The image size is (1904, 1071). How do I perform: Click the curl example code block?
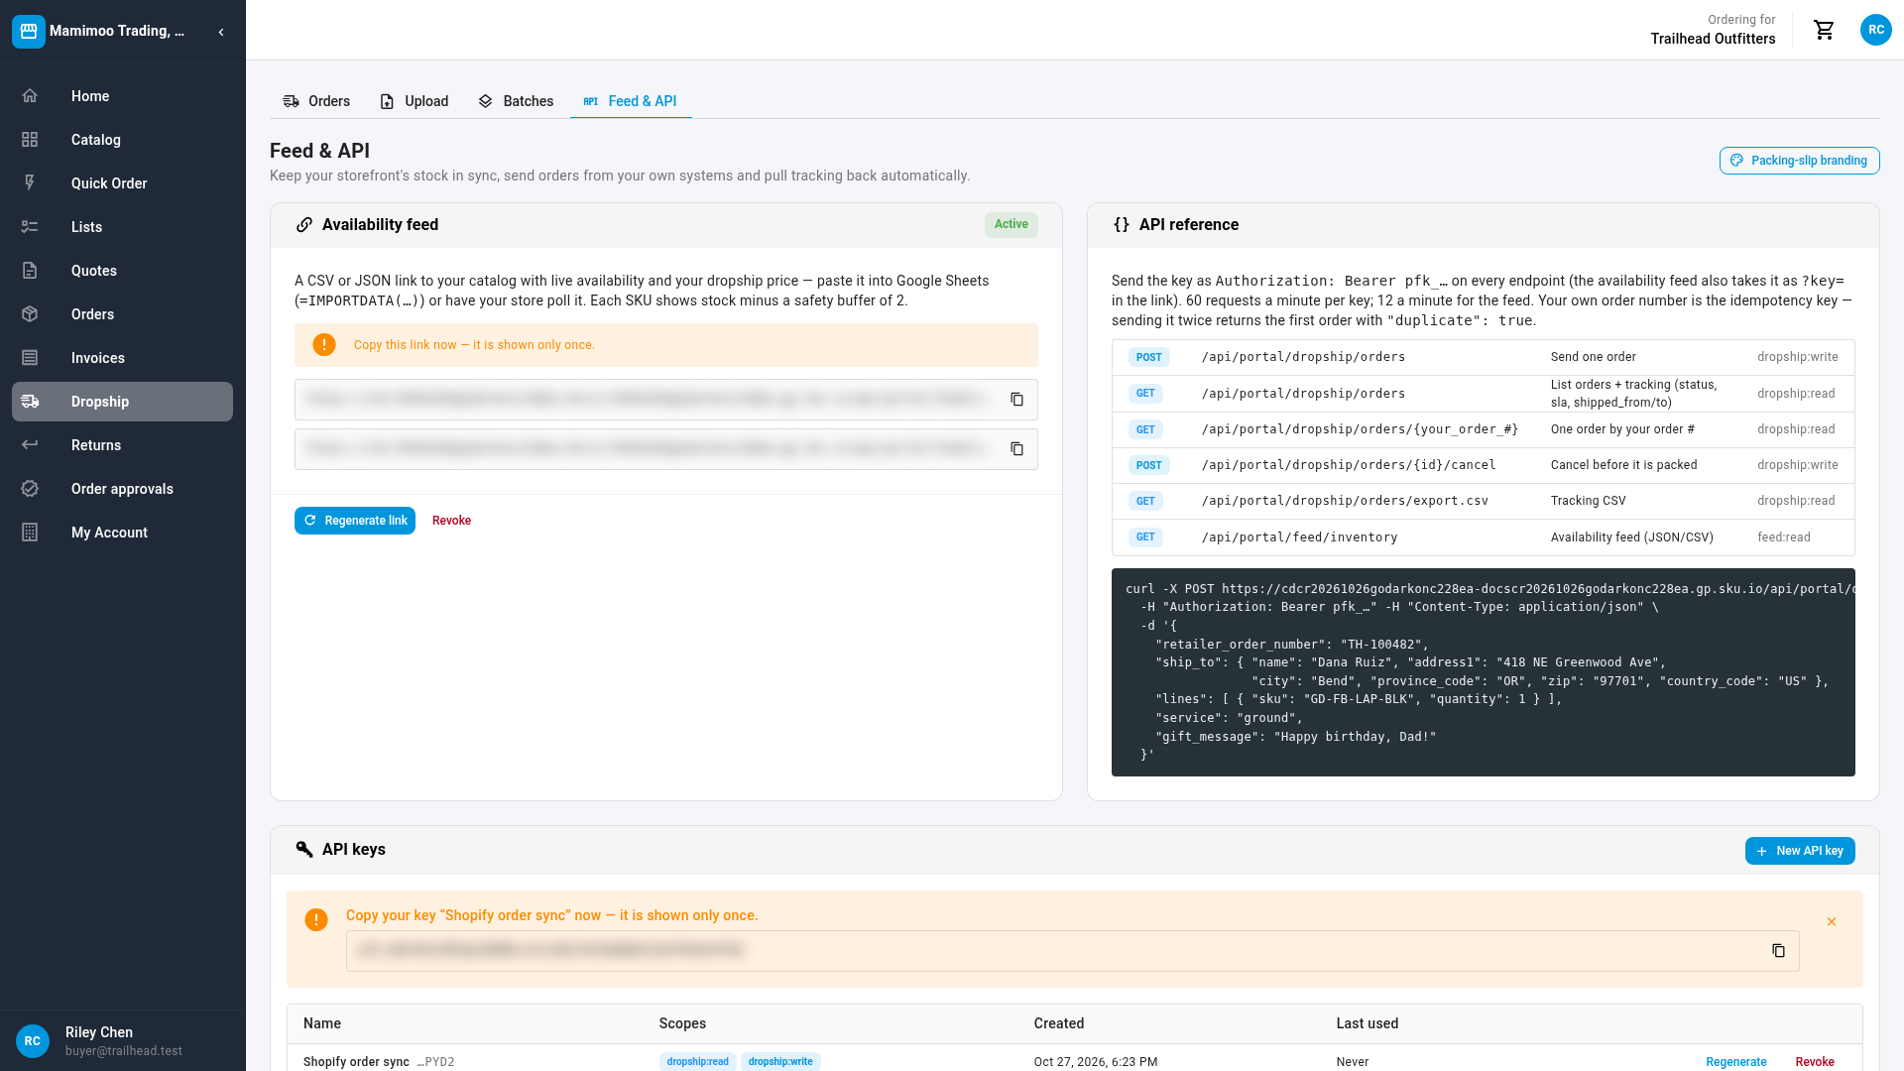1483,672
